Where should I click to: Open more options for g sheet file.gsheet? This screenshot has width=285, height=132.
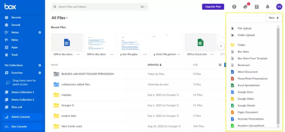(178, 54)
